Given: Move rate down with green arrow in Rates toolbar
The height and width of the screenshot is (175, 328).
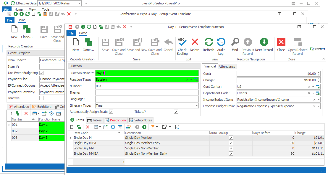Looking at the screenshot, I should tap(144, 127).
